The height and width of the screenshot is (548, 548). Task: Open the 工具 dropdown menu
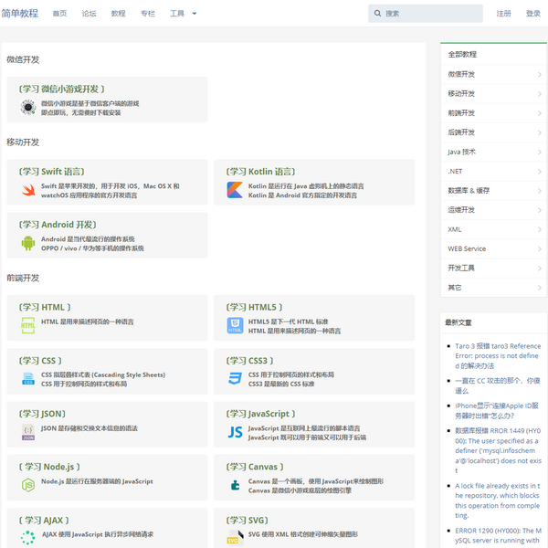coord(183,14)
